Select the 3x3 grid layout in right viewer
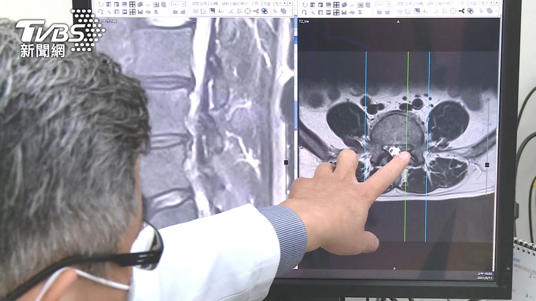 click(x=336, y=12)
